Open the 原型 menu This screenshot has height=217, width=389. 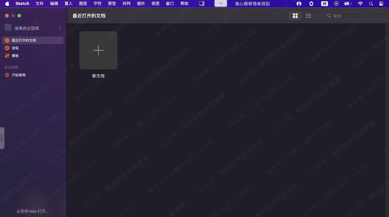coord(112,4)
